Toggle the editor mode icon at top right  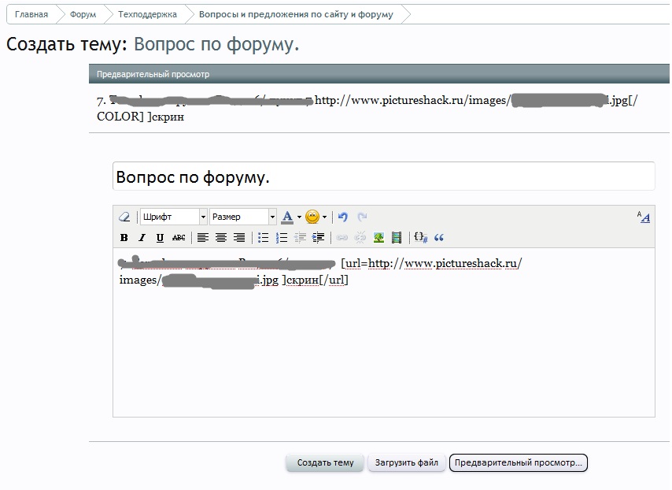[644, 217]
